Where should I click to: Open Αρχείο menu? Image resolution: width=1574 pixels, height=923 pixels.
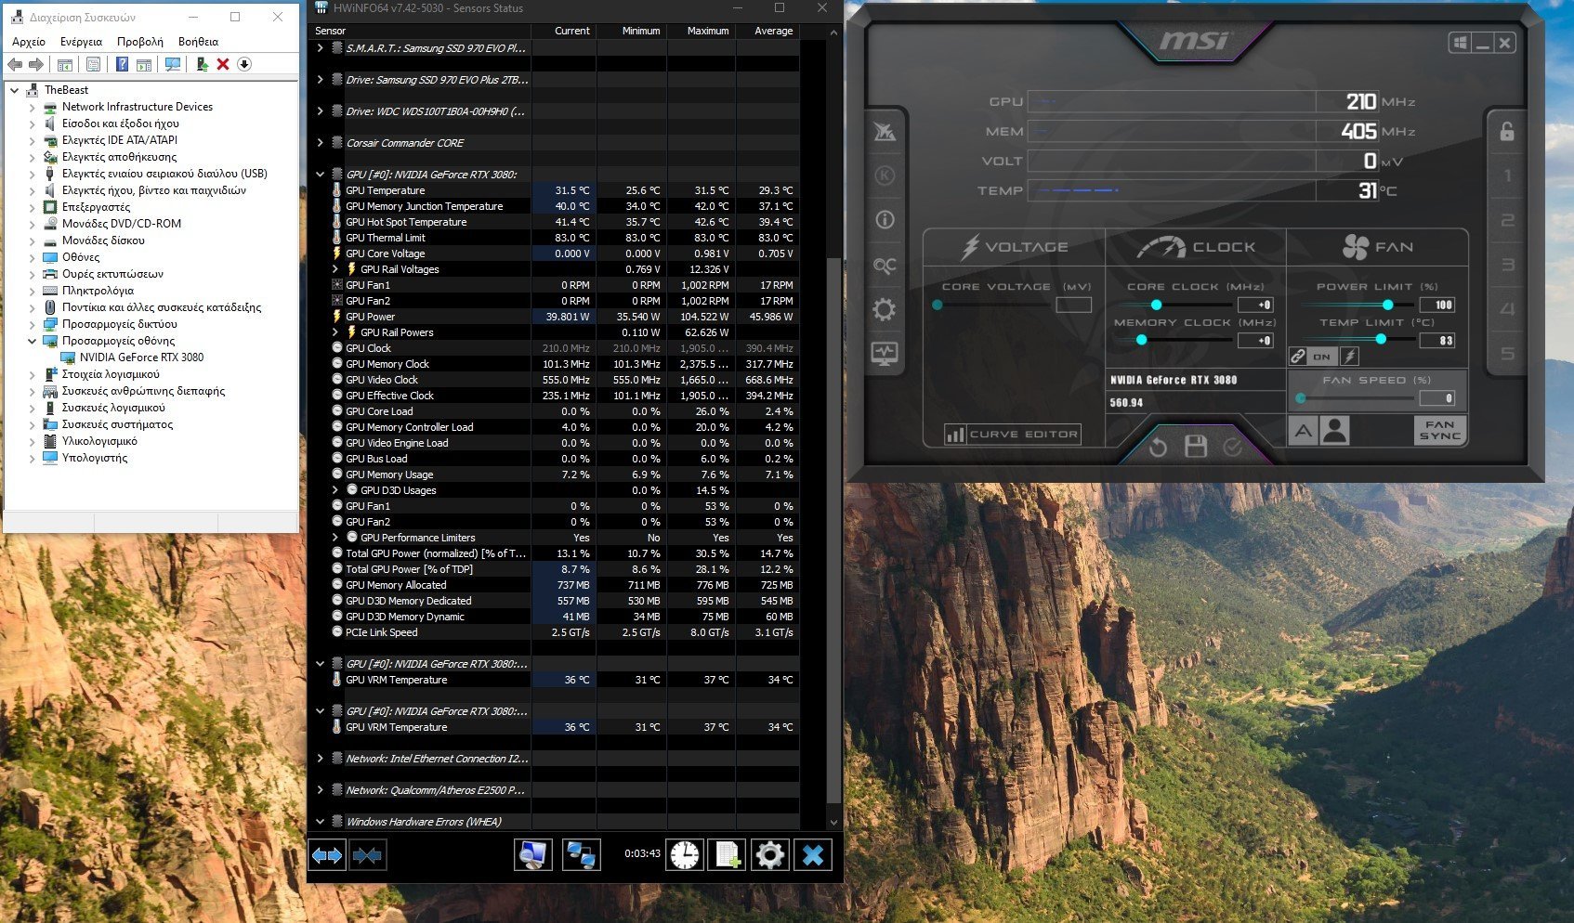(x=29, y=42)
